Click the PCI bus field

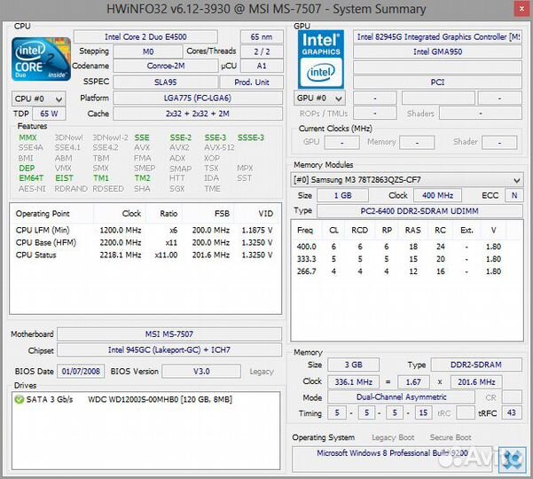[437, 82]
